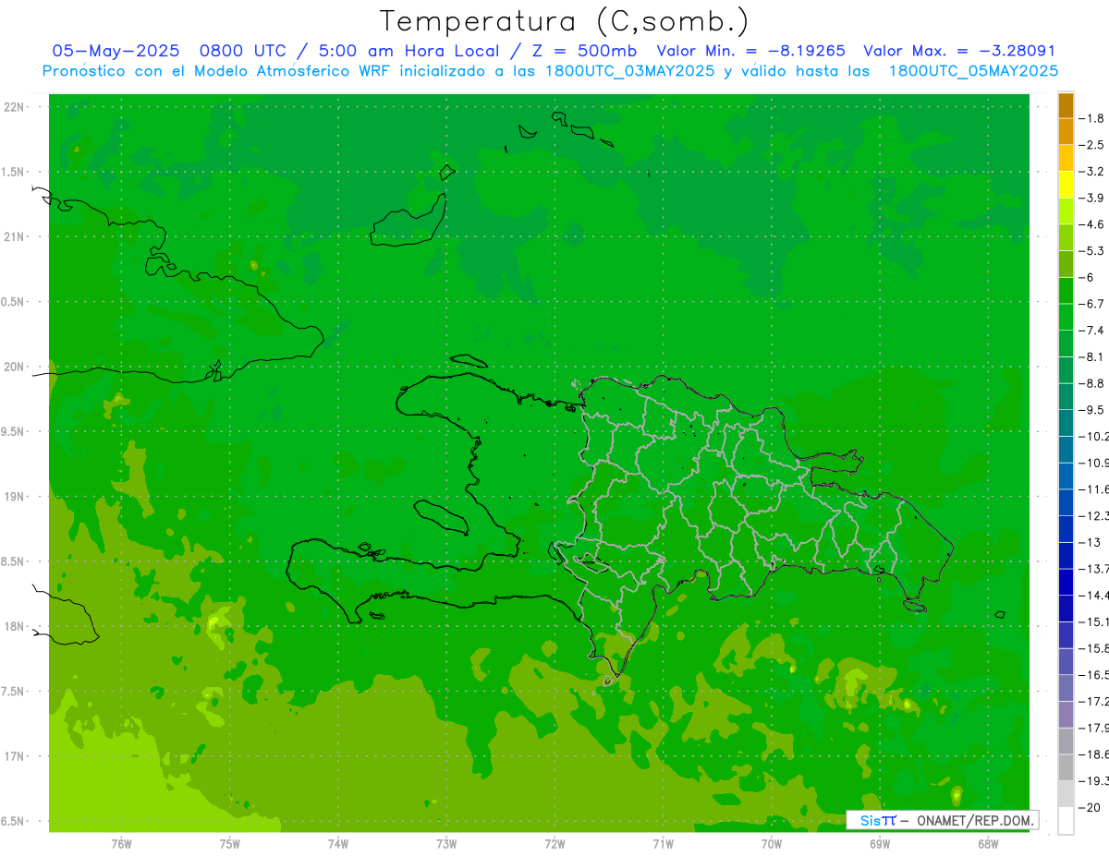This screenshot has width=1109, height=856.
Task: Click the '19N' latitude label
Action: (14, 497)
